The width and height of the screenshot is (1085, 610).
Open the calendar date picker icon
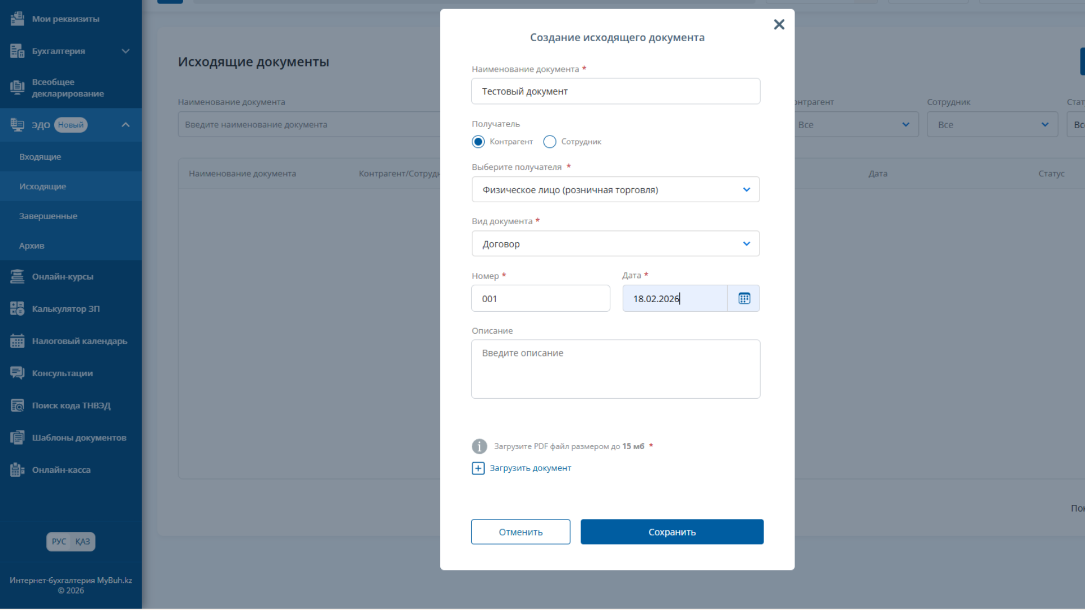(744, 298)
